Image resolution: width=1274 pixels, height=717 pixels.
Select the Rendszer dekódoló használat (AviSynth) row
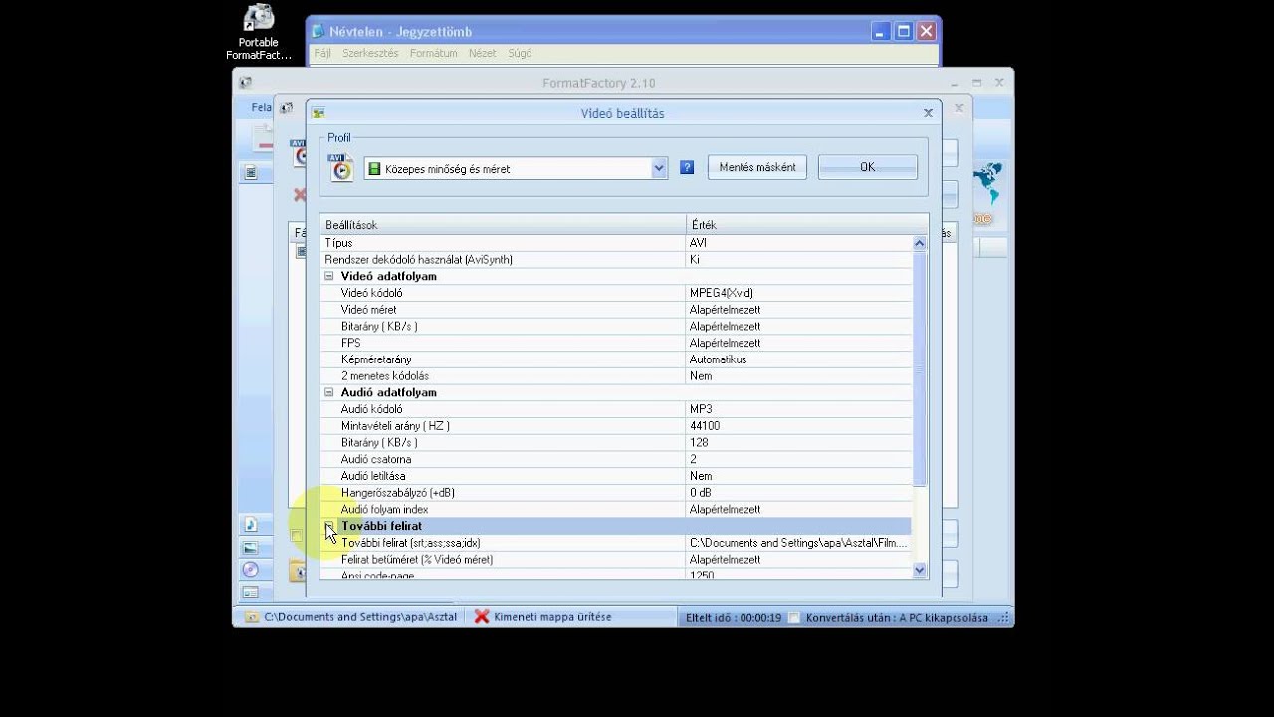pos(615,260)
